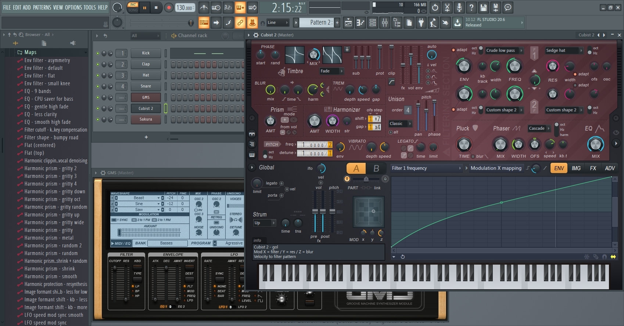Toggle PAT/SONG mode switch
This screenshot has height=326, width=624.
click(133, 7)
